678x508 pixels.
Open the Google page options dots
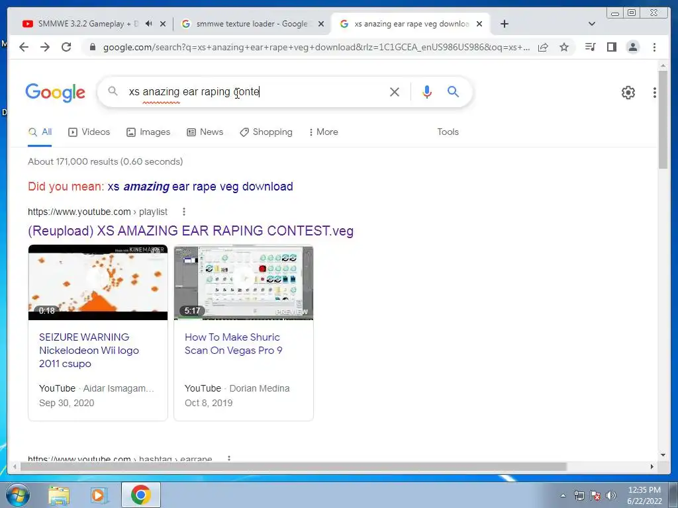coord(655,93)
